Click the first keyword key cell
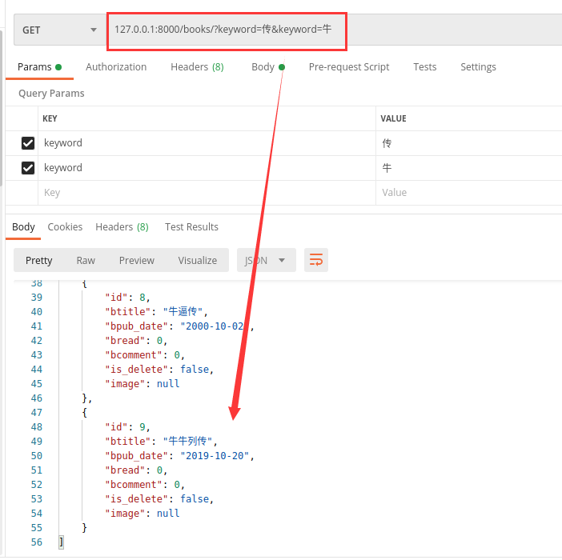This screenshot has height=560, width=562. click(207, 143)
